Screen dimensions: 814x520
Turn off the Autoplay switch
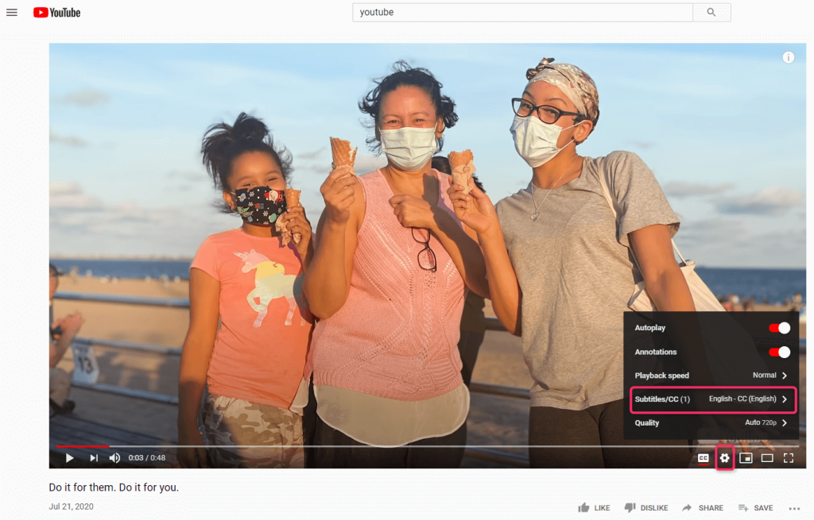(779, 328)
